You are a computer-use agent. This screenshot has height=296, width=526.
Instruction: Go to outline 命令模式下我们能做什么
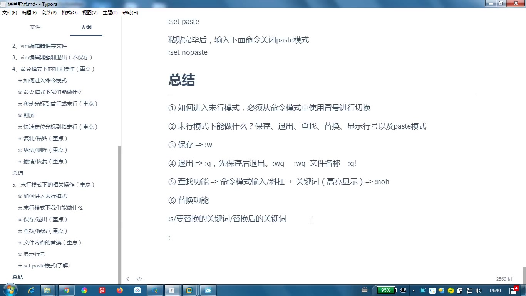pos(50,92)
